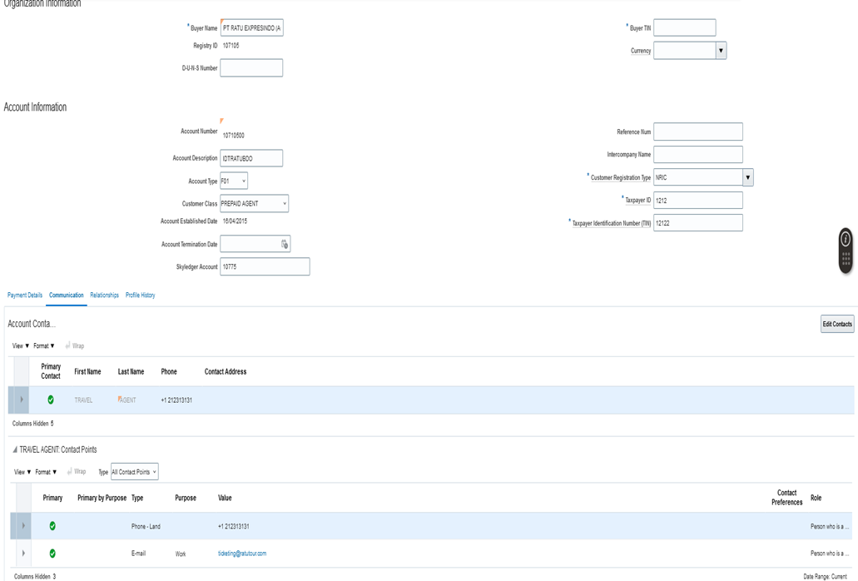Expand the Phone - Land contact point row

(23, 526)
